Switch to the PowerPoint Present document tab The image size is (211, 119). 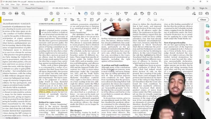pos(35,8)
